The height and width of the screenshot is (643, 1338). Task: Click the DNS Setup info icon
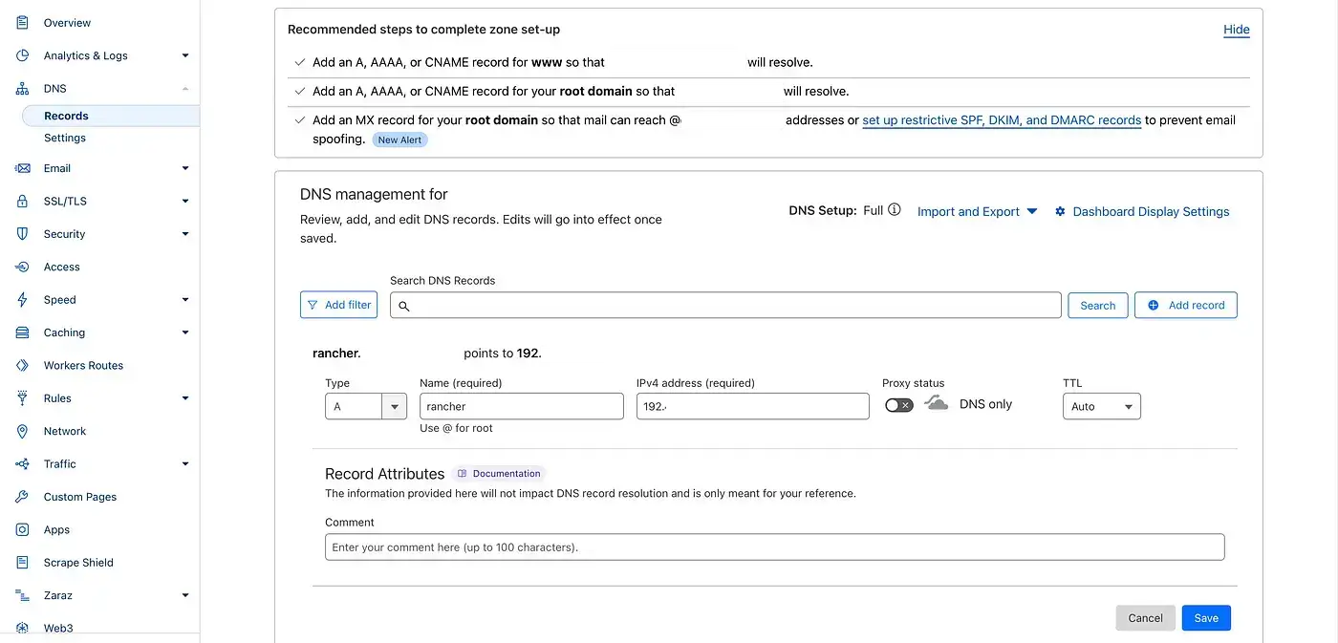coord(895,210)
